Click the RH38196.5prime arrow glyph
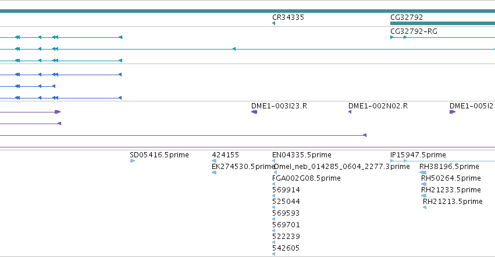This screenshot has height=257, width=495. pyautogui.click(x=423, y=172)
